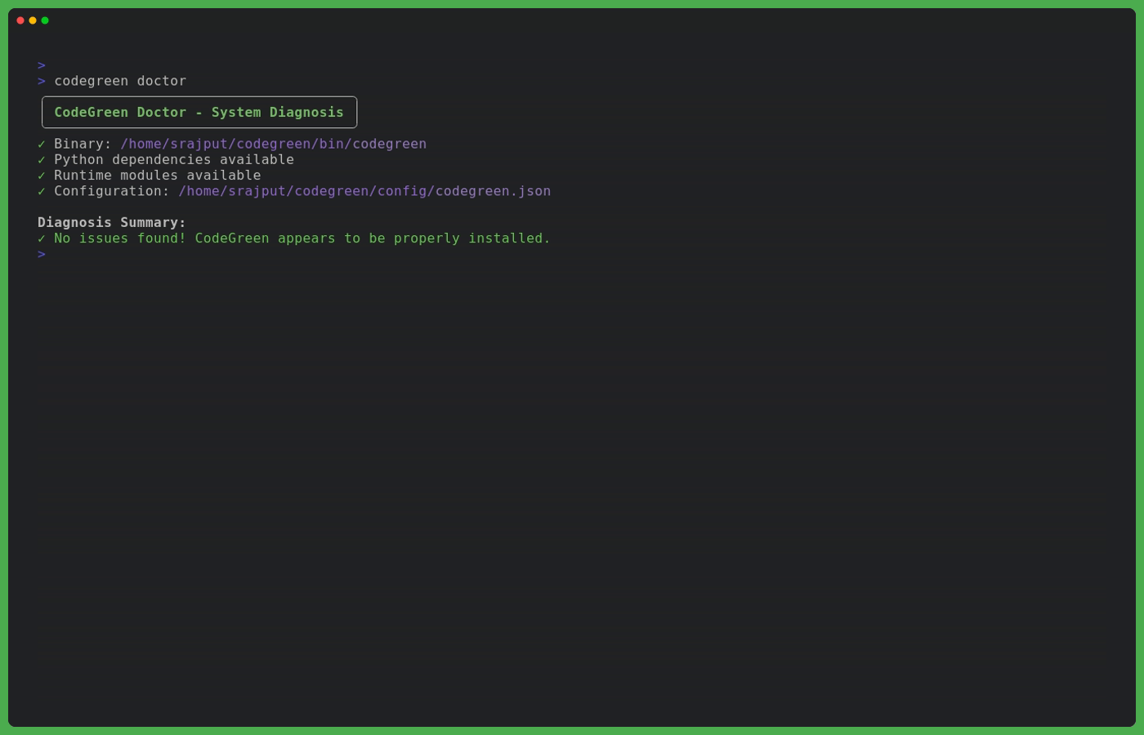The width and height of the screenshot is (1144, 735).
Task: Select the 'Python dependencies available' text
Action: point(174,160)
